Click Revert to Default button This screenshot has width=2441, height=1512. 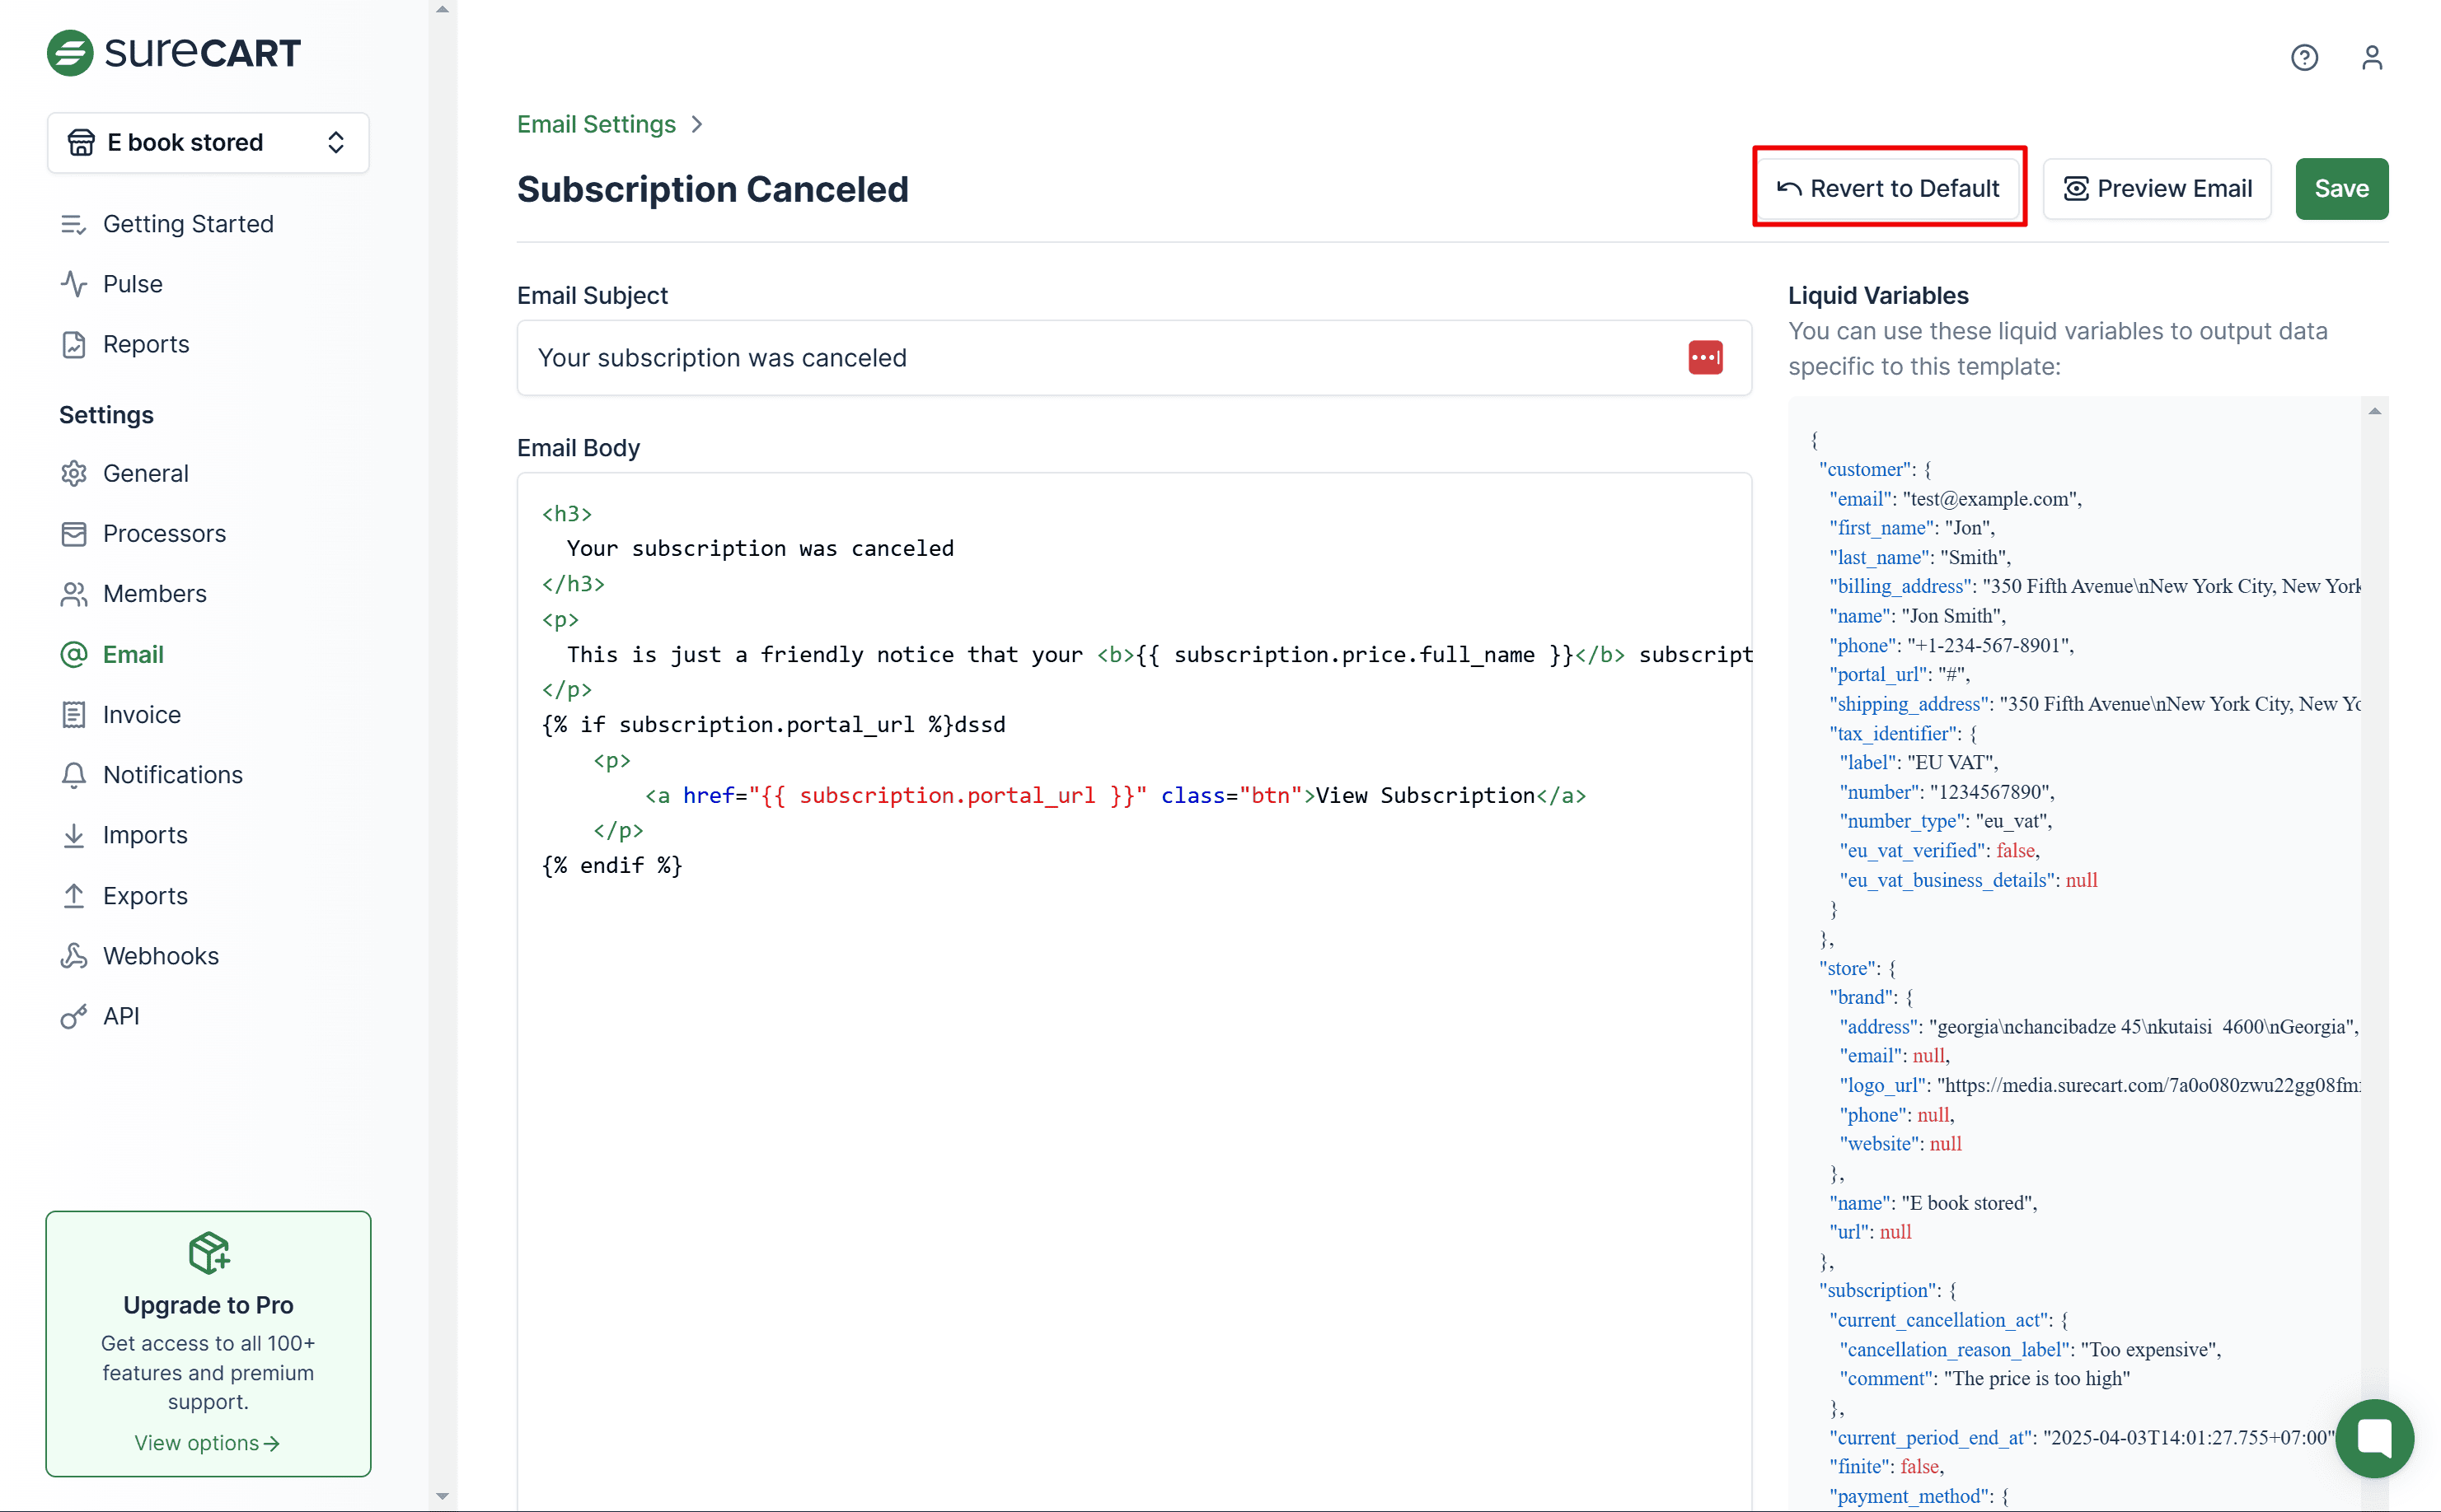pos(1888,188)
